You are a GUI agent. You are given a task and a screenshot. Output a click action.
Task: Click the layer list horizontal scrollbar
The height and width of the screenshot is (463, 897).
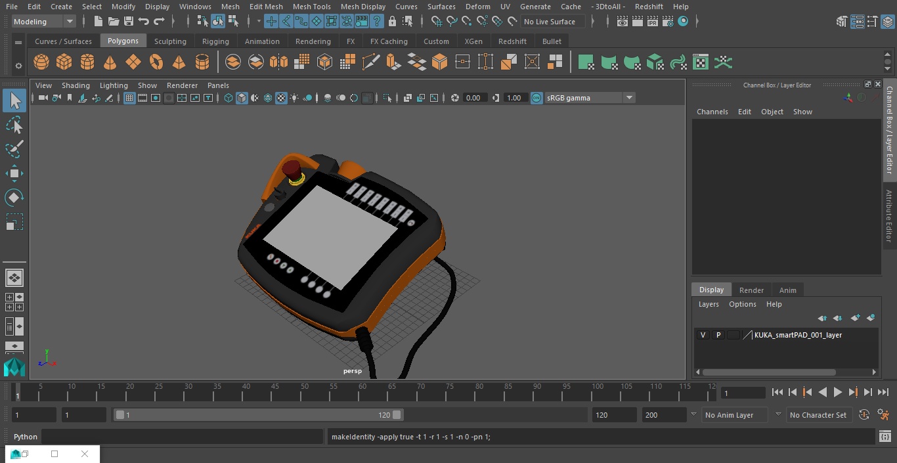(x=770, y=372)
